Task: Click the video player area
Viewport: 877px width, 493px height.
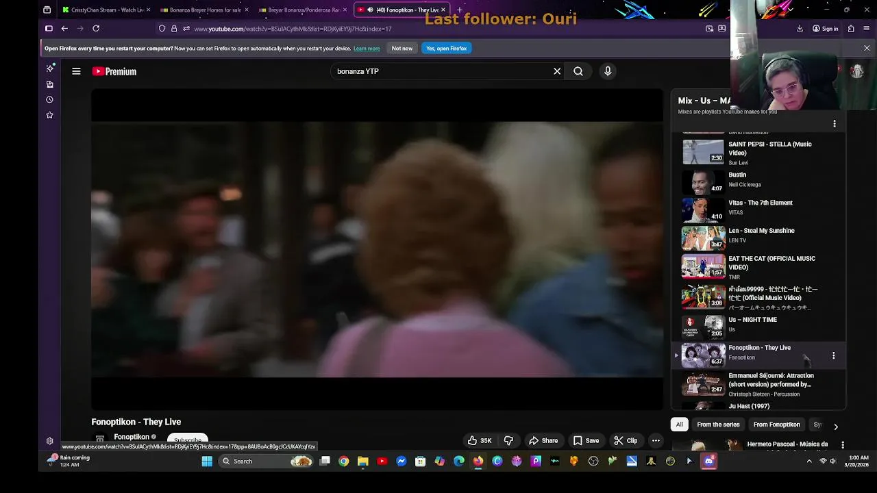Action: [377, 249]
